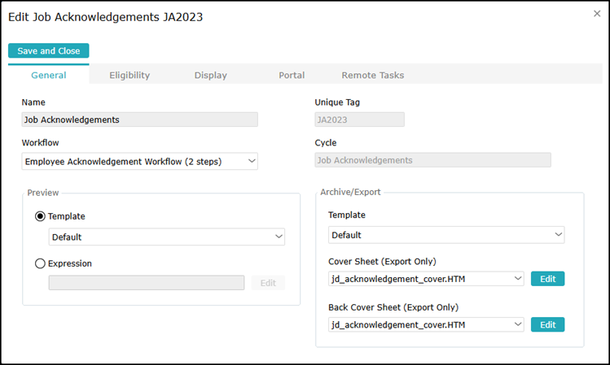Switch to the General tab
The width and height of the screenshot is (610, 365).
point(49,76)
